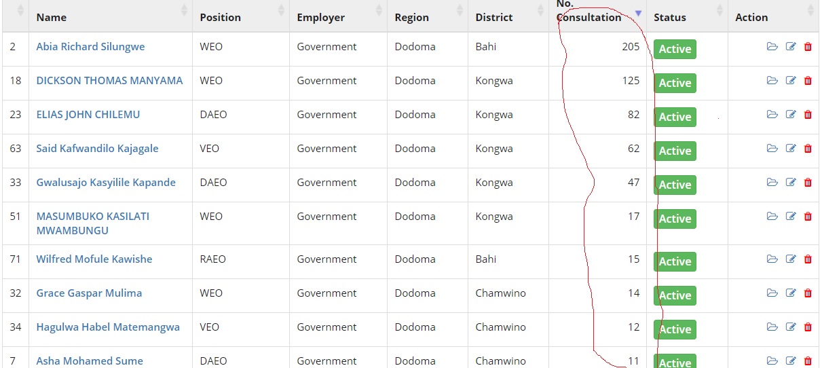Viewport: 822px width, 368px height.
Task: Delete the Hagulwa Habel Matemangwa row
Action: [808, 327]
